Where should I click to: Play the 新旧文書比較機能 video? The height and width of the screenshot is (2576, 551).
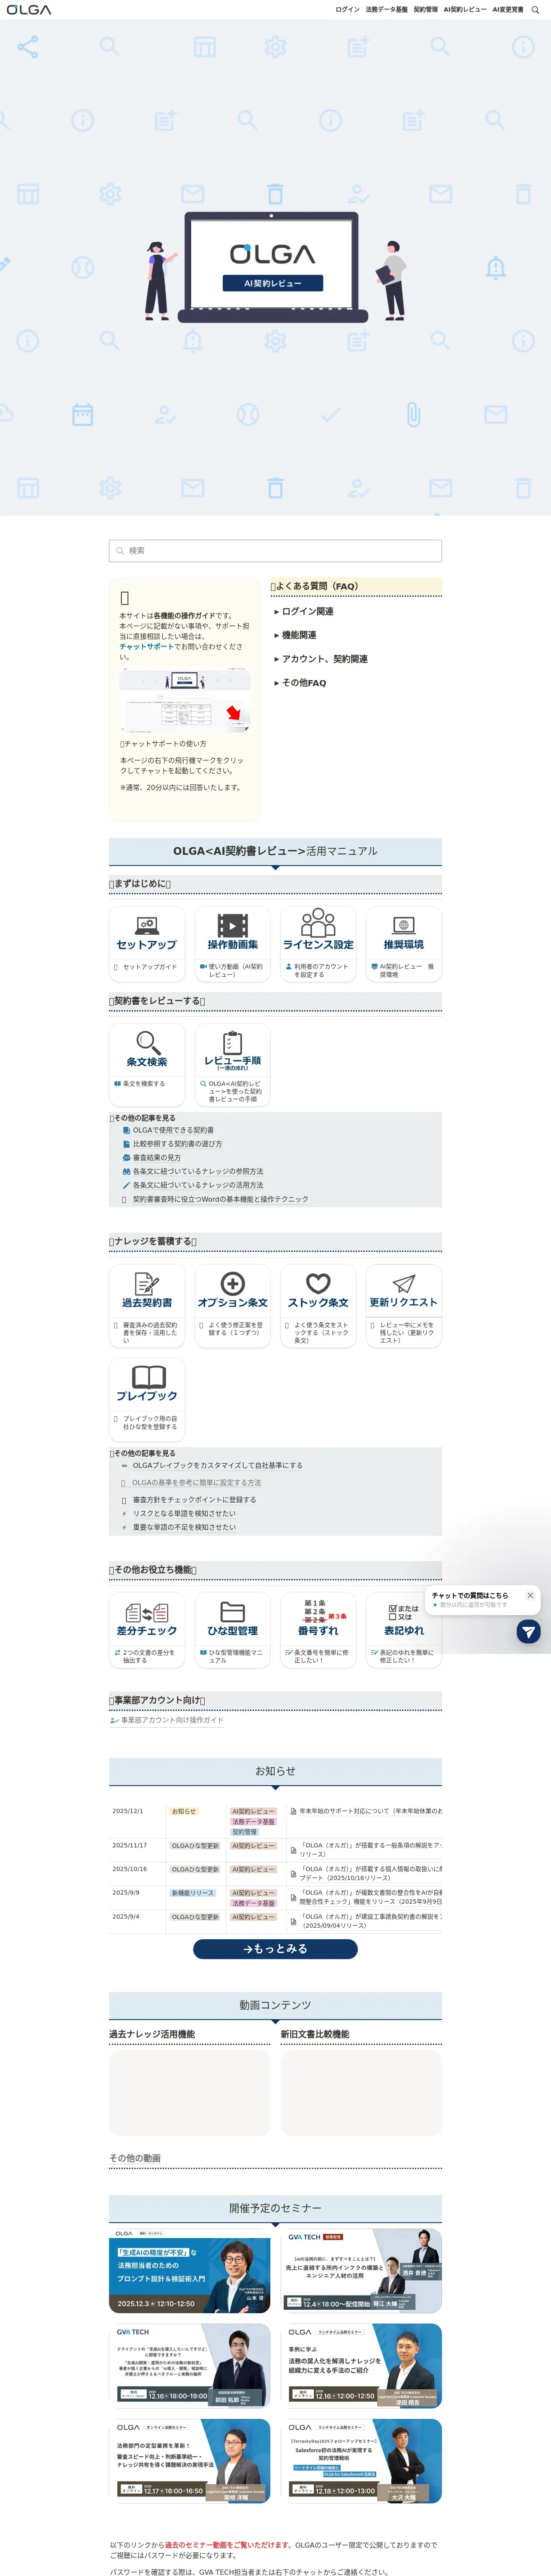[x=361, y=2093]
